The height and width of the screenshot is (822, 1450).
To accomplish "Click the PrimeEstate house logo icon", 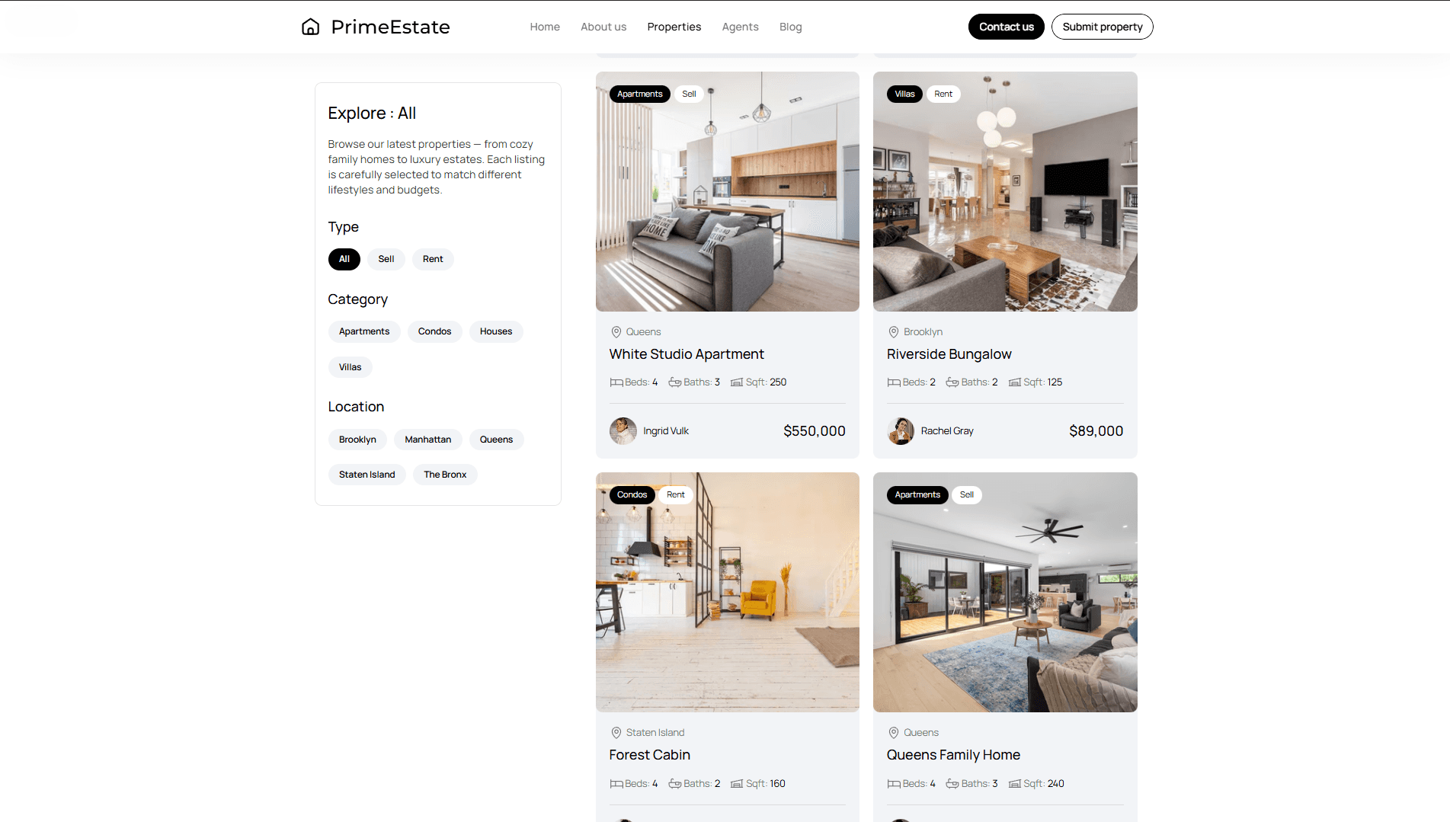I will click(x=310, y=27).
